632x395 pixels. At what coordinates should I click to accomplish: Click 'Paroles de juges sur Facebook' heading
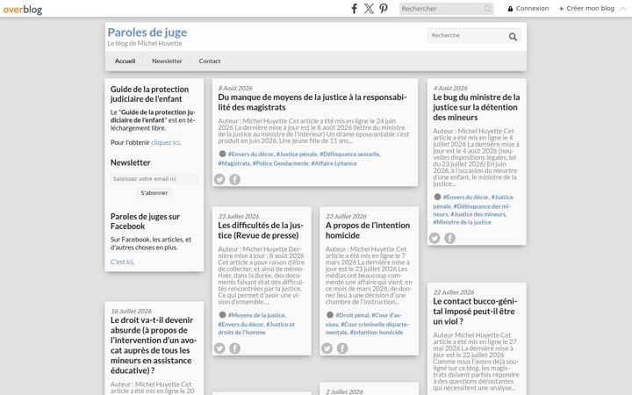point(145,221)
